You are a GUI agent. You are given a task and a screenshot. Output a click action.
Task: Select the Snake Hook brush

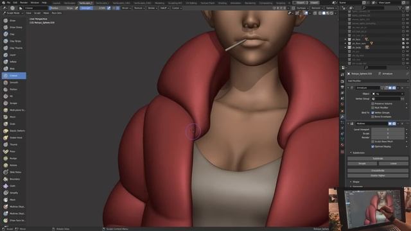[x=13, y=137]
